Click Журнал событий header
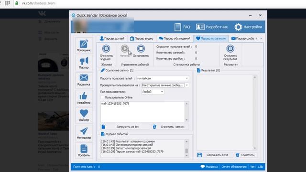 pos(117,134)
